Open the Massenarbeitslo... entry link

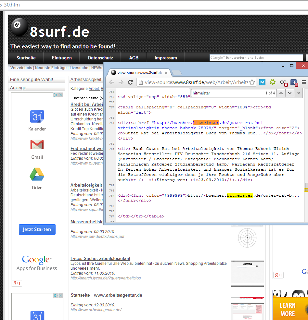click(87, 222)
